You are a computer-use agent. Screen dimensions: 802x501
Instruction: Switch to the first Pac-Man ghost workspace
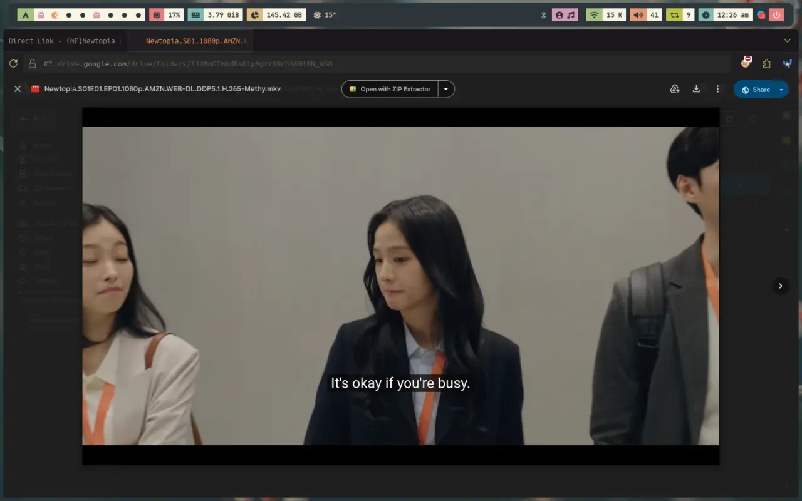[x=41, y=14]
